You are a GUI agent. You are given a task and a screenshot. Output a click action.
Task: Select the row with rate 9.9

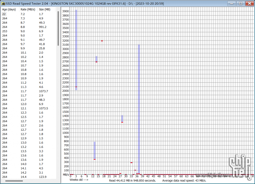coord(28,48)
